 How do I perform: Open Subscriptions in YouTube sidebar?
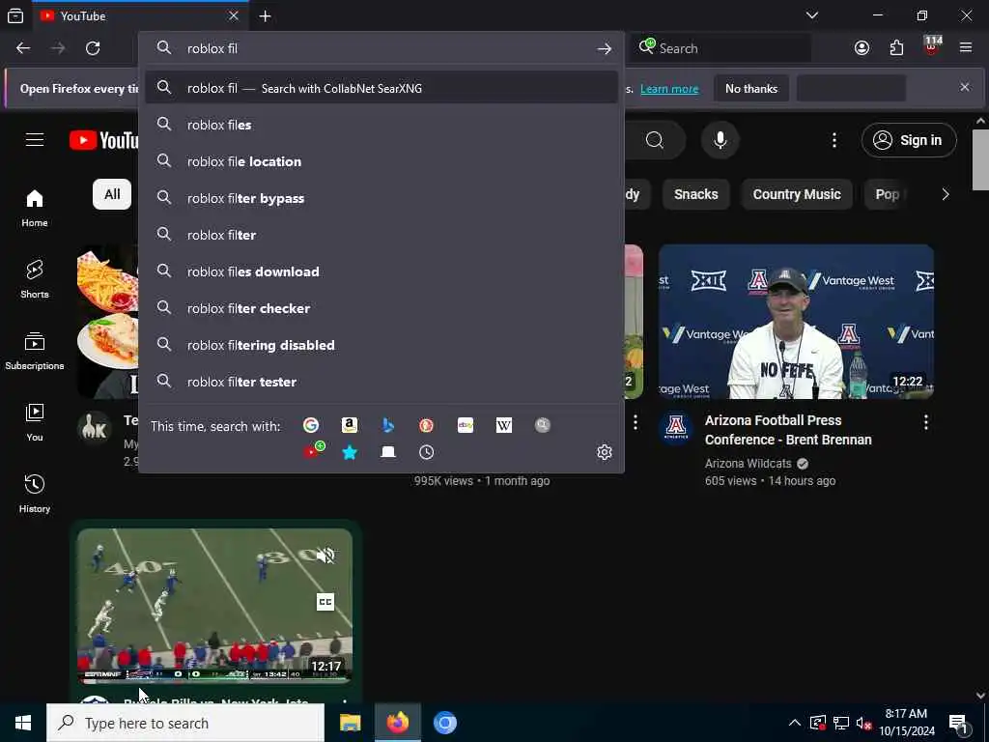pos(35,351)
